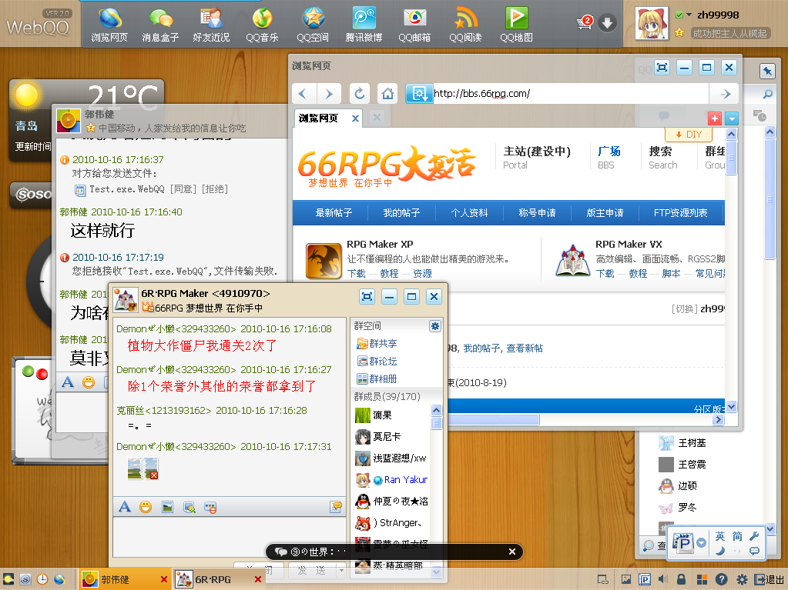
Task: Open the 浏览网页 browser app icon
Action: click(x=109, y=25)
